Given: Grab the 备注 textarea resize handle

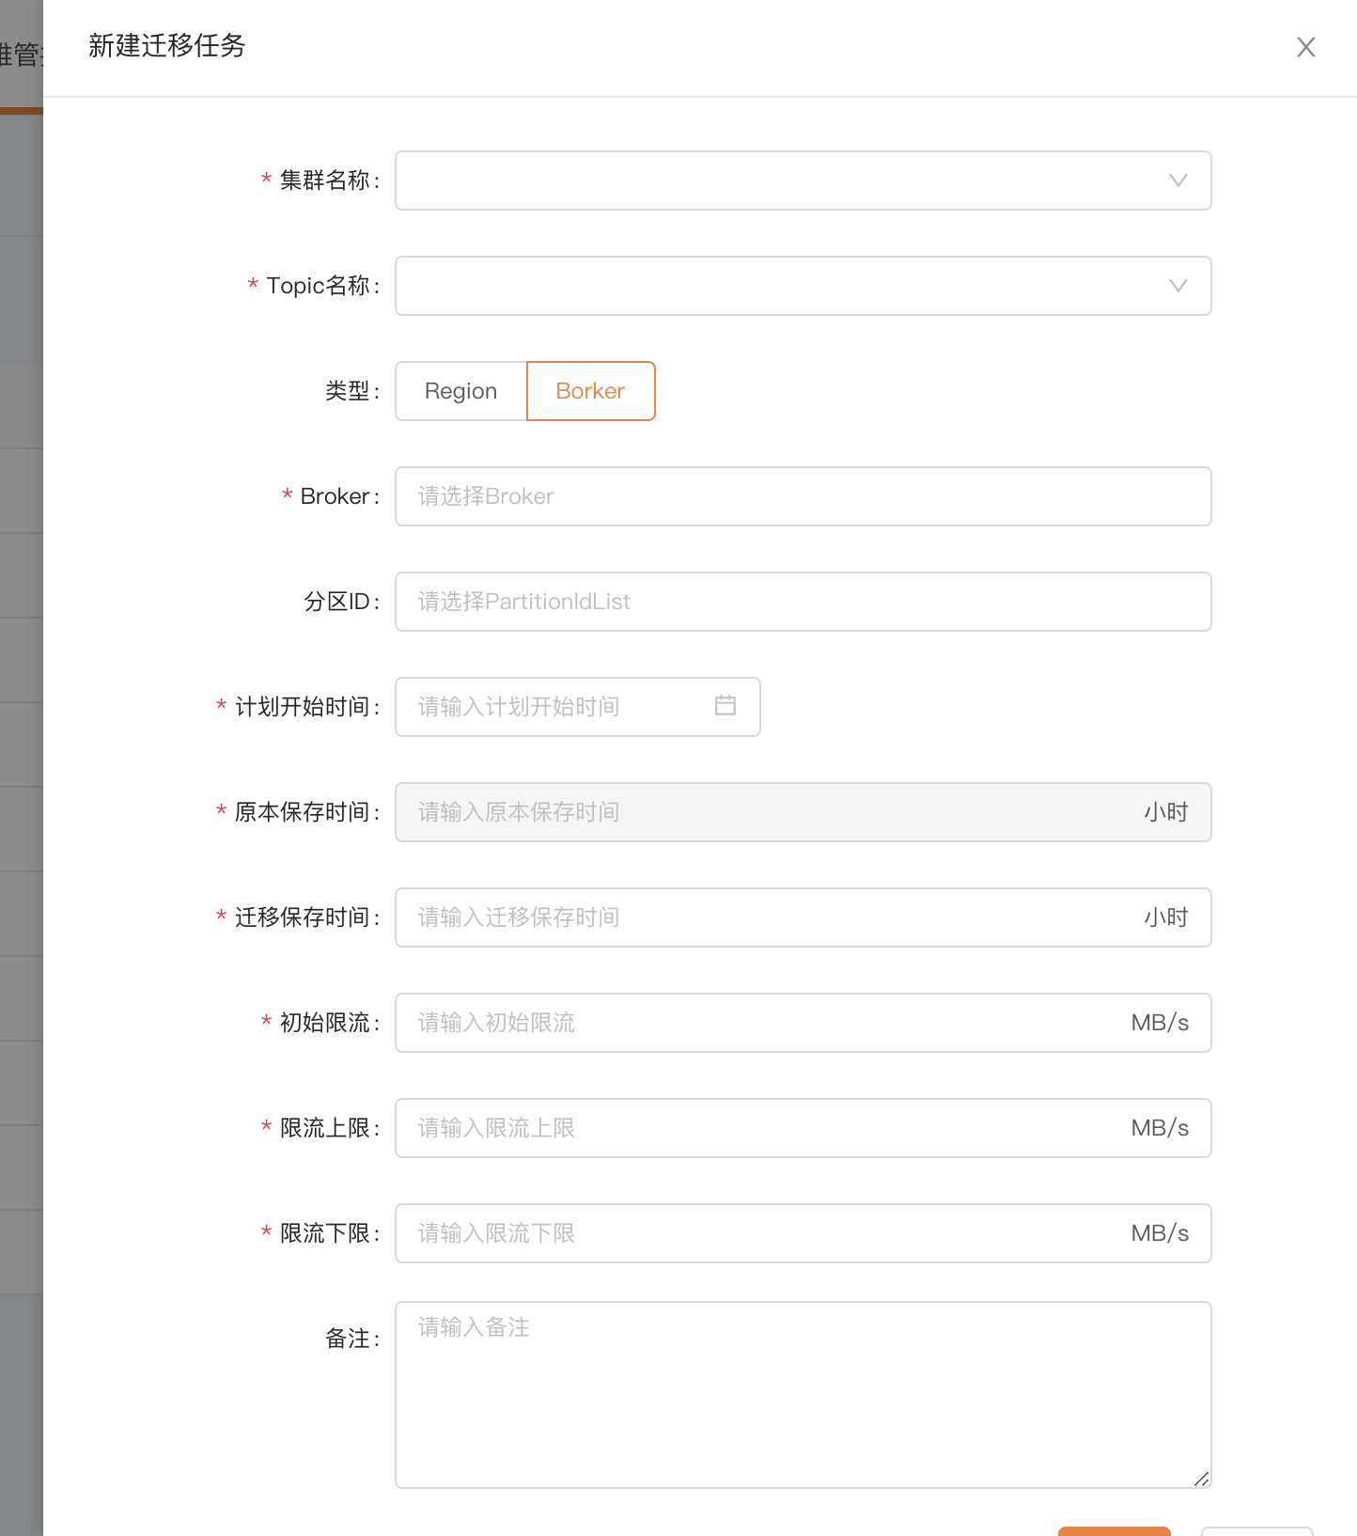Looking at the screenshot, I should (1201, 1479).
